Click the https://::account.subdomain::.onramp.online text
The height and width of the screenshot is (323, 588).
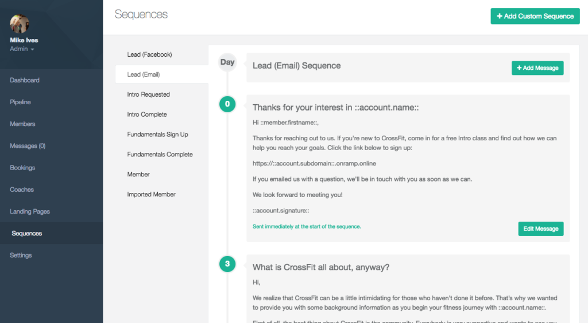[x=314, y=163]
